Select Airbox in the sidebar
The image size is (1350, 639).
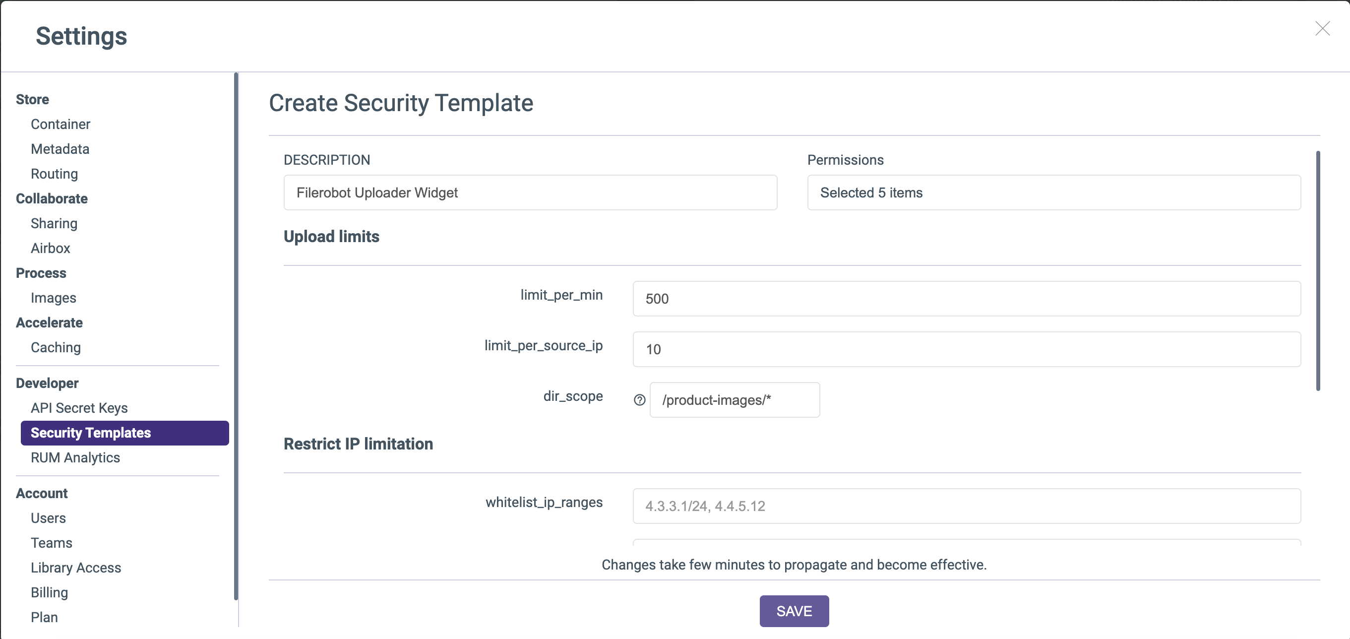(x=50, y=248)
